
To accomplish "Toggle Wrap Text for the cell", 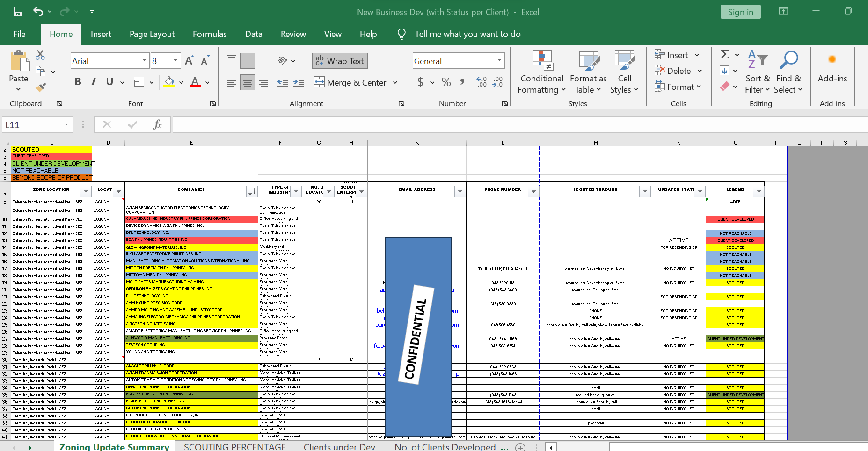I will click(340, 61).
